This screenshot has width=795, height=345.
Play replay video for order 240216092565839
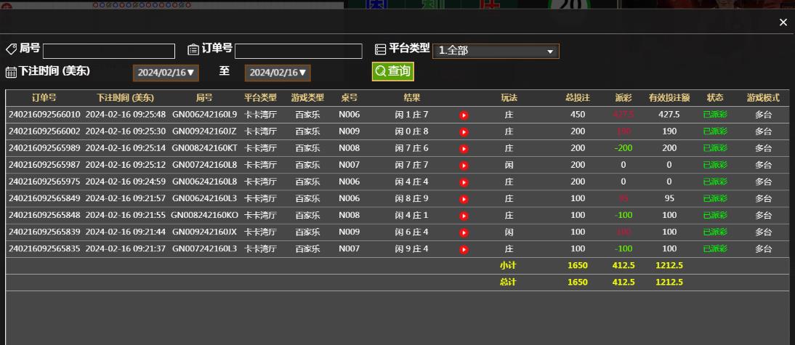click(x=464, y=232)
